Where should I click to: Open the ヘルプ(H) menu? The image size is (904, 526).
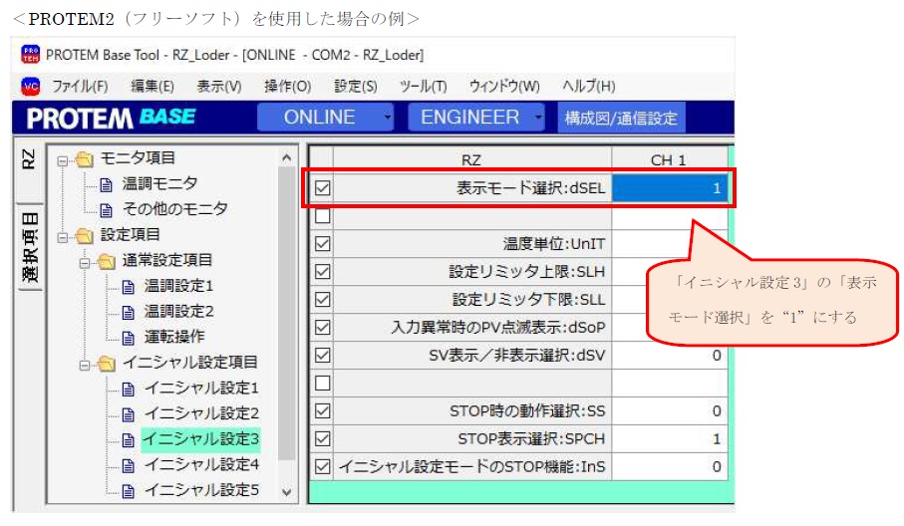click(589, 87)
